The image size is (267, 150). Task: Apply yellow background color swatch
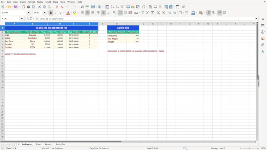75,13
